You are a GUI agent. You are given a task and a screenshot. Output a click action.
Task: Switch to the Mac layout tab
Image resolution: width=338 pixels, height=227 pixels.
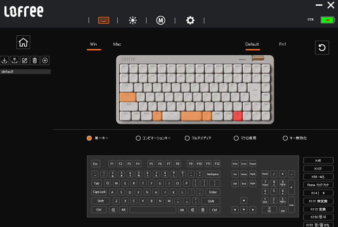[117, 44]
